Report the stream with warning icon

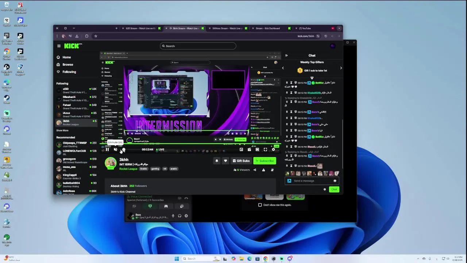pyautogui.click(x=263, y=170)
